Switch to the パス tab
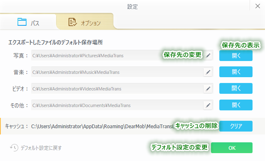265x161 pixels. [28, 22]
